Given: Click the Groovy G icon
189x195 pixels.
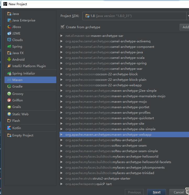Looking at the screenshot, I should [x=9, y=94].
